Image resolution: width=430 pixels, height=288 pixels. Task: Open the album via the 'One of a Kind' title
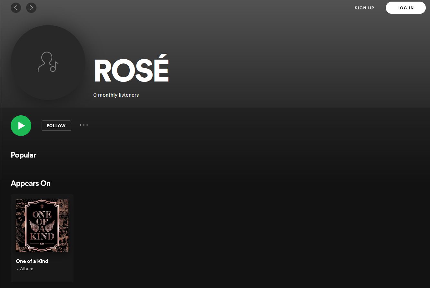coord(32,261)
